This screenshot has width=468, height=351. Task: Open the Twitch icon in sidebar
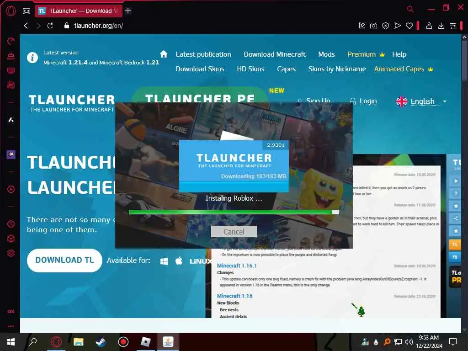[x=11, y=154]
